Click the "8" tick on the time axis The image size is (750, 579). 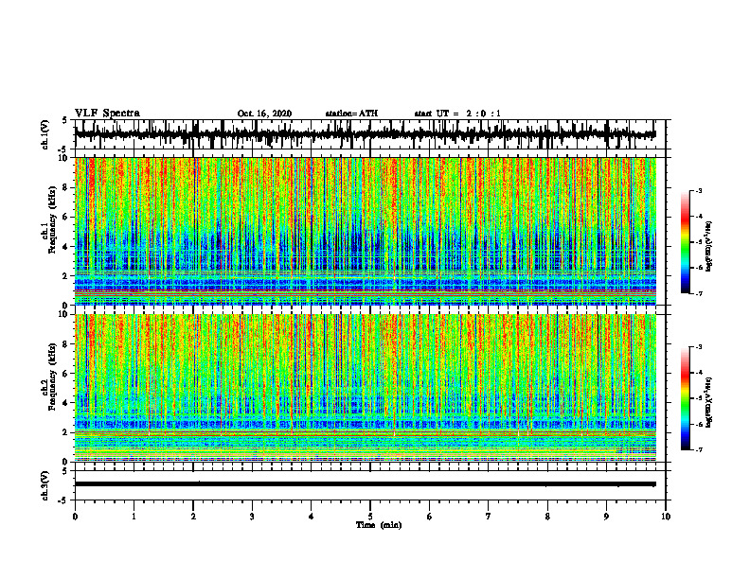click(547, 517)
